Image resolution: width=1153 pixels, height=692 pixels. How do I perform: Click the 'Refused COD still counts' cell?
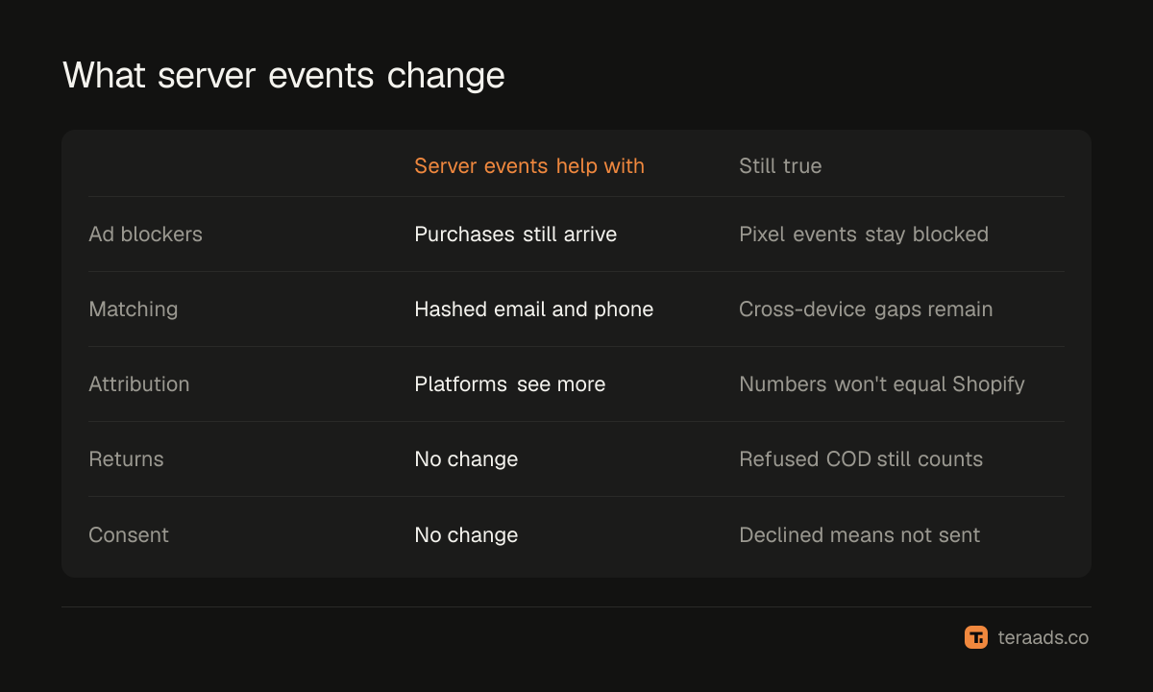(861, 458)
